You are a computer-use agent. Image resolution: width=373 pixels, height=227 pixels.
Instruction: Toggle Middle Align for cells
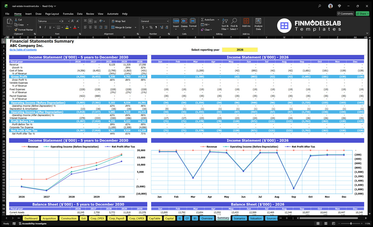pos(90,21)
